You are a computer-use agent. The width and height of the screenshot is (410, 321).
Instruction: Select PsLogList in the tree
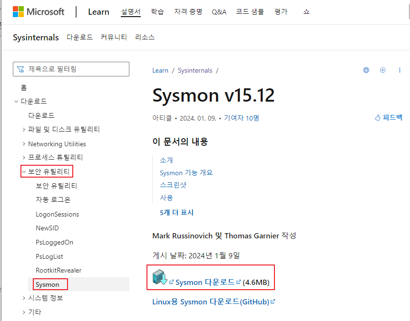(x=49, y=256)
